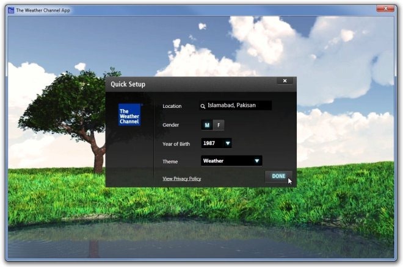Open the Year of Birth dropdown arrow

[x=228, y=143]
